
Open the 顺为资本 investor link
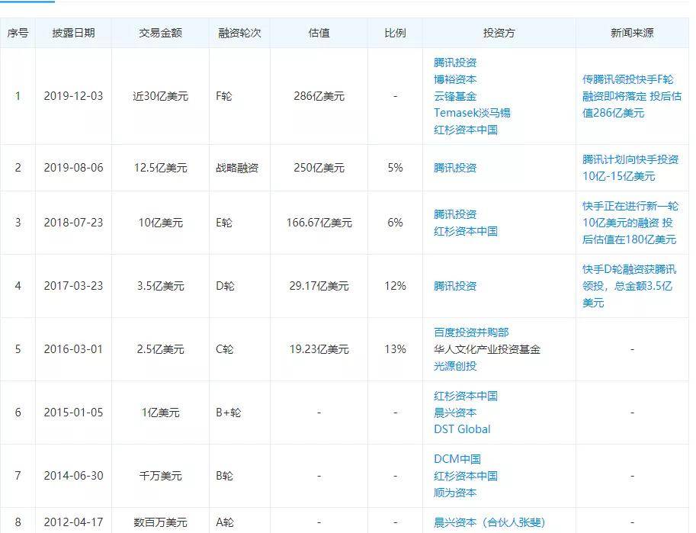click(x=455, y=493)
